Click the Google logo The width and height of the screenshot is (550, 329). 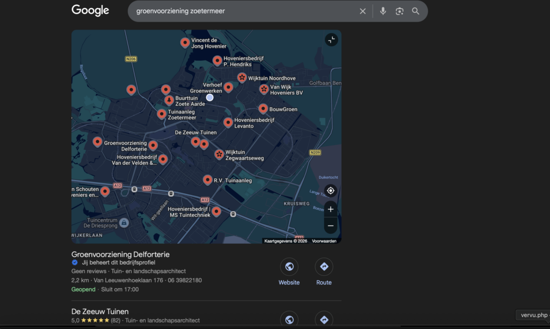(90, 10)
